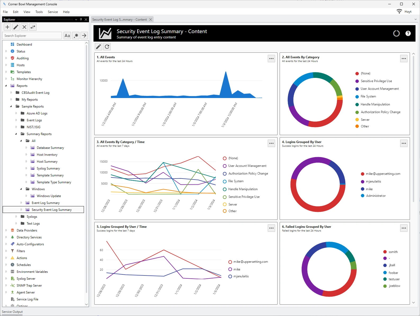The width and height of the screenshot is (420, 316).
Task: Click the delete X icon in Explorer toolbar
Action: (24, 27)
